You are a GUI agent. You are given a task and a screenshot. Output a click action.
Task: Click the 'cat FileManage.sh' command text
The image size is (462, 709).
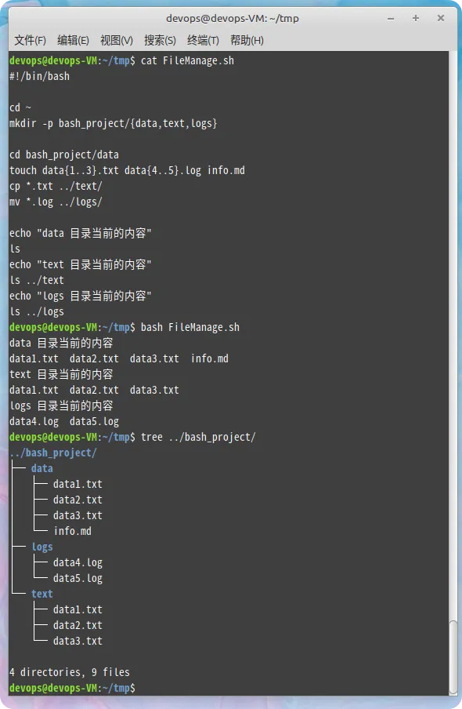pyautogui.click(x=187, y=60)
